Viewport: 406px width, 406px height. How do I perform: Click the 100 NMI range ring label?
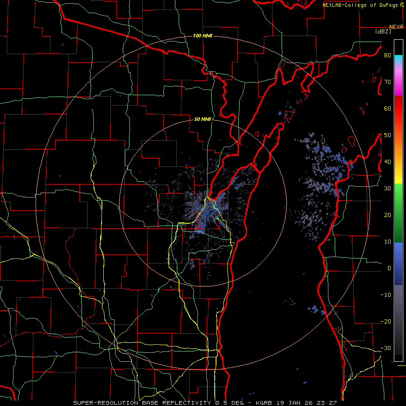coord(203,36)
